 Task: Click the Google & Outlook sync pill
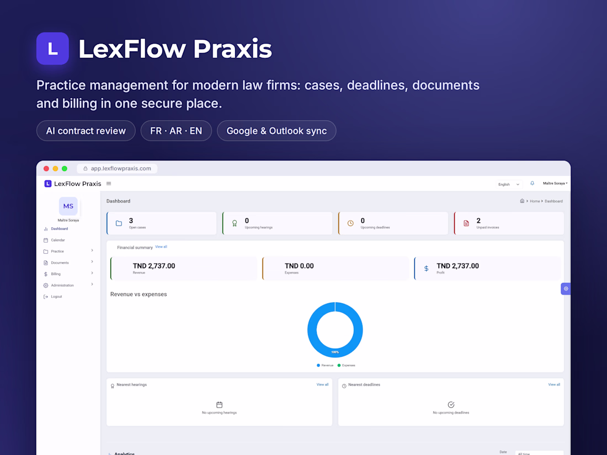click(x=276, y=131)
